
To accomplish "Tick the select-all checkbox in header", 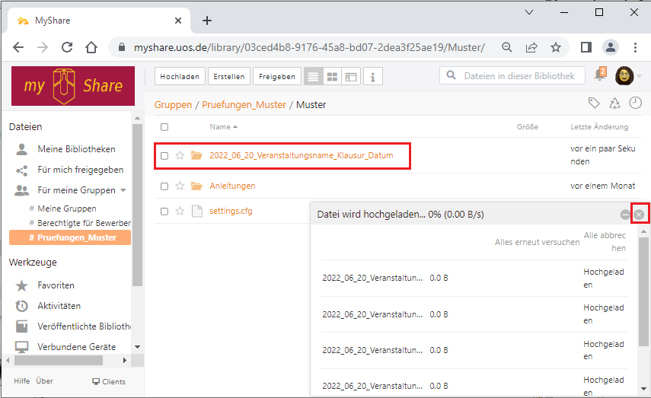I will [164, 127].
